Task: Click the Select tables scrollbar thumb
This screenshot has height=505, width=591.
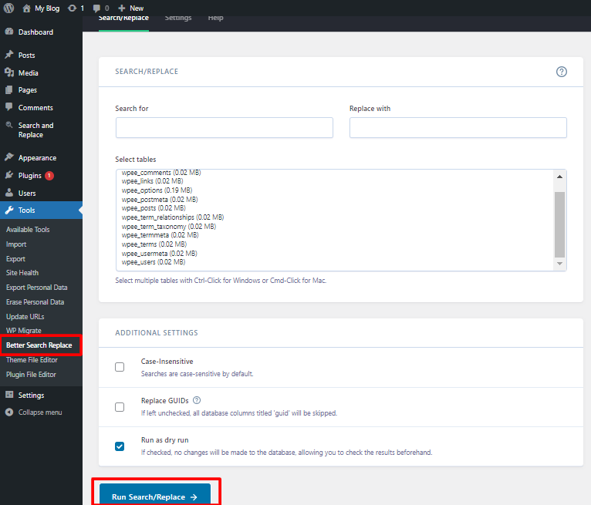Action: (559, 224)
